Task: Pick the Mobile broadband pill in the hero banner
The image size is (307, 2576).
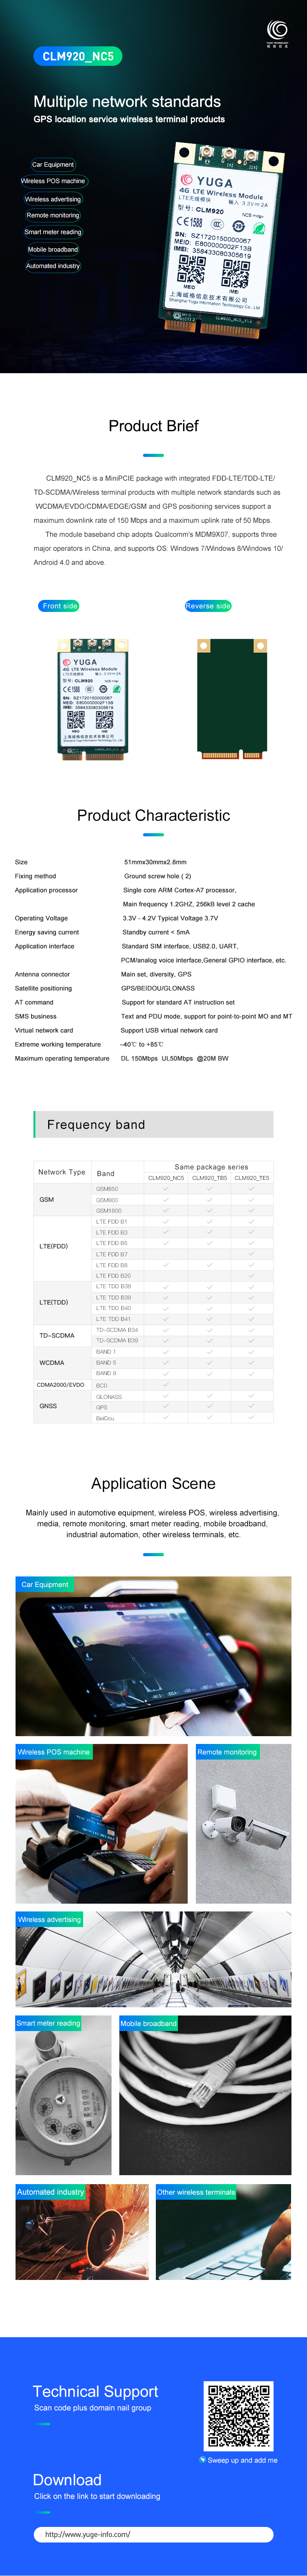Action: (53, 249)
